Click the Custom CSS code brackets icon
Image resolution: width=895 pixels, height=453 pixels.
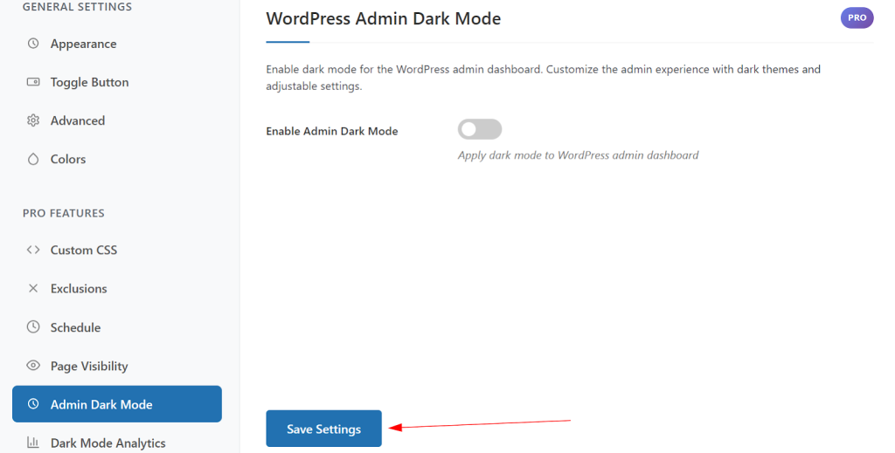coord(33,250)
